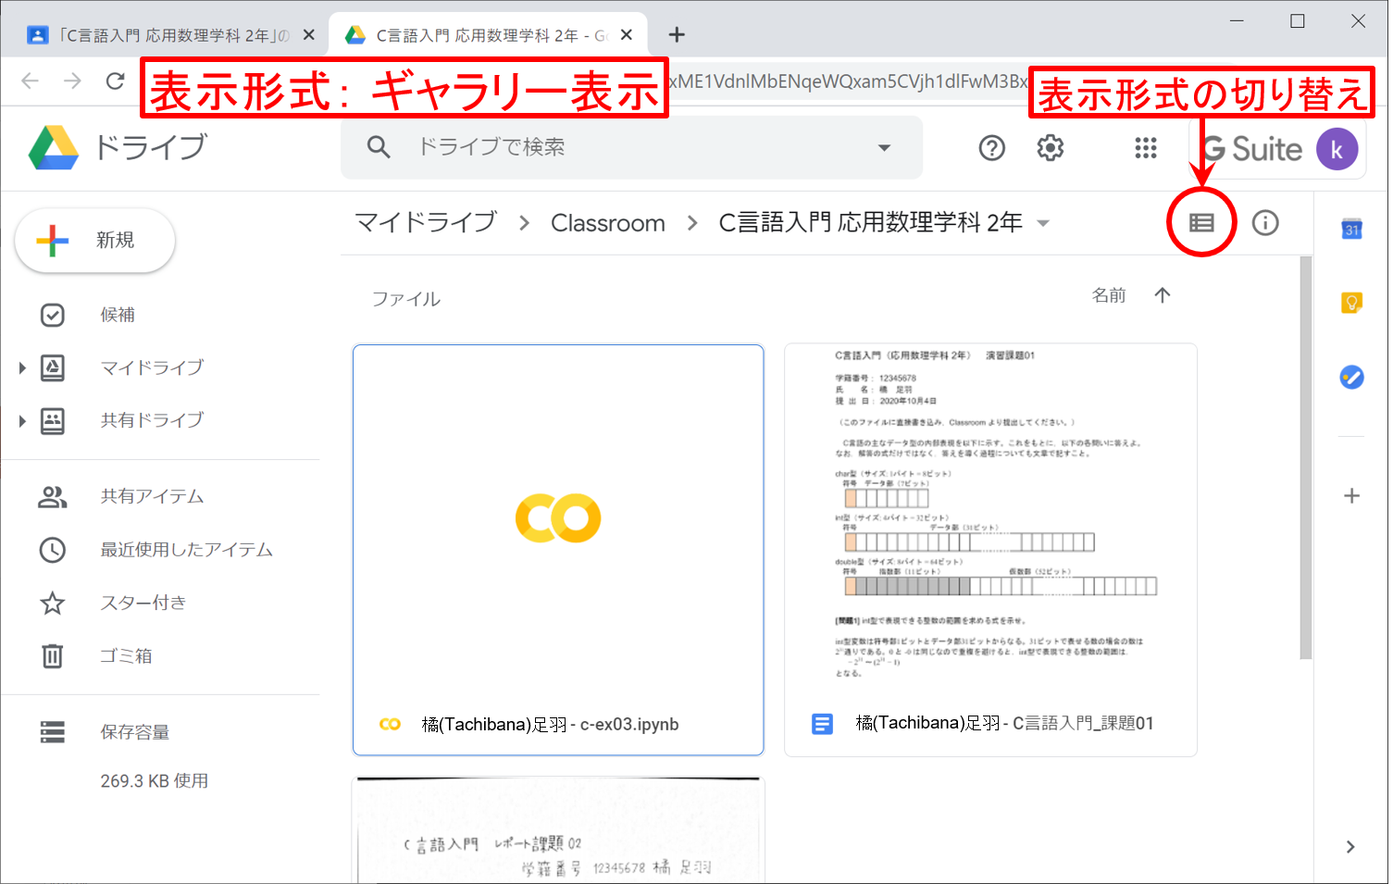Viewport: 1393px width, 884px height.
Task: Select handwritten レポート課題 02 thumbnail
Action: [558, 830]
